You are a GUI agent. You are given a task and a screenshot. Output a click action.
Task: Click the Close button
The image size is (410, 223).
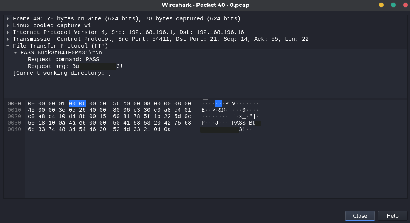360,216
